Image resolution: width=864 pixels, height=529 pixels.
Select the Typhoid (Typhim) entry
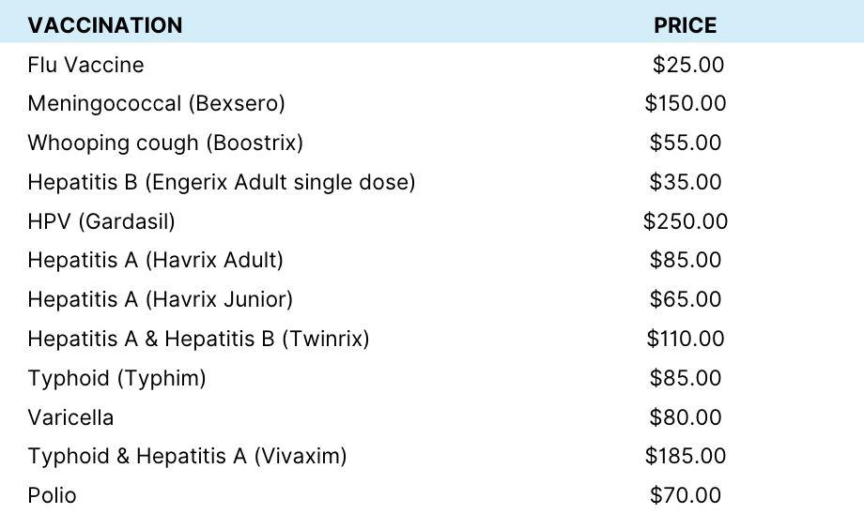116,378
